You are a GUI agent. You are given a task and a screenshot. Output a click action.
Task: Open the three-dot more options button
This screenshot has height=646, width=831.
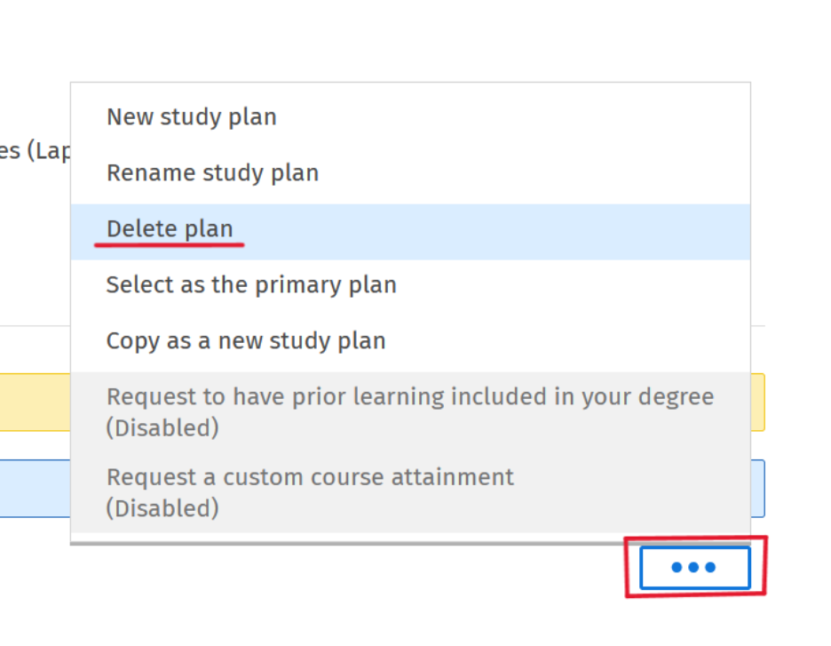(695, 567)
